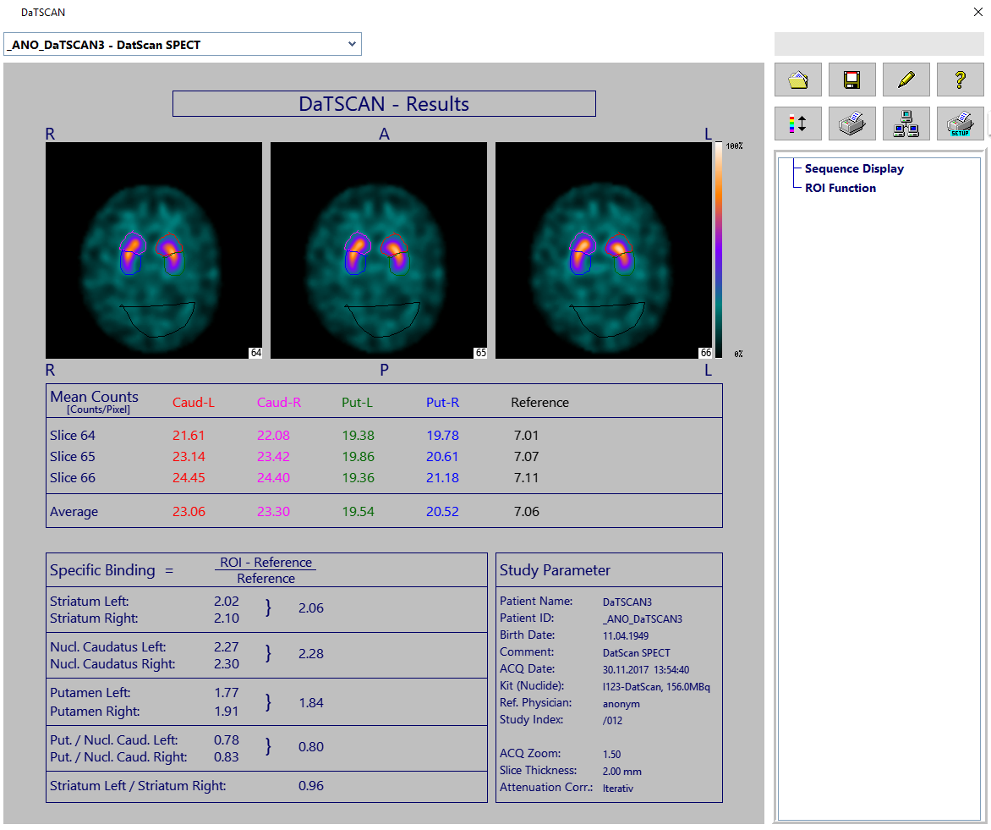The height and width of the screenshot is (830, 991).
Task: Click the slice 66 brain image
Action: (604, 250)
